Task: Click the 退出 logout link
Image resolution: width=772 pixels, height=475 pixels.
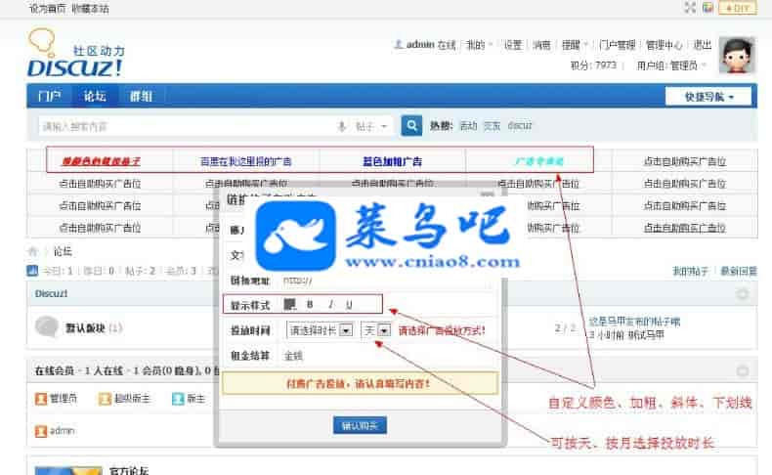Action: click(703, 45)
